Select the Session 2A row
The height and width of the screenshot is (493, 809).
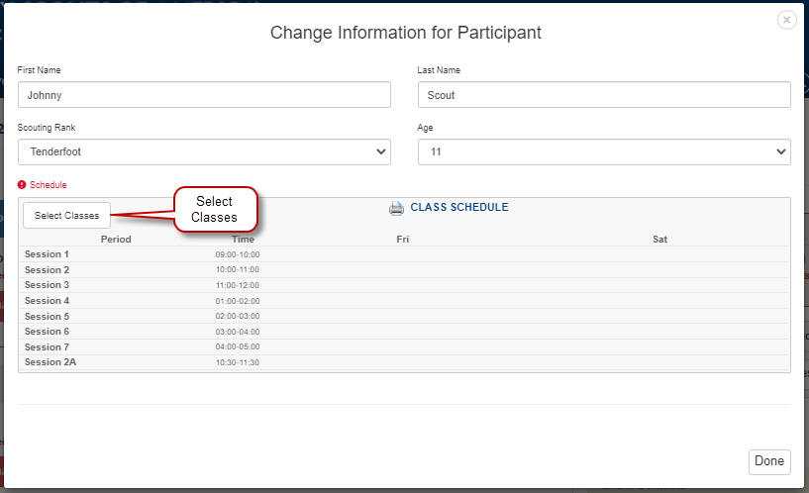point(51,362)
